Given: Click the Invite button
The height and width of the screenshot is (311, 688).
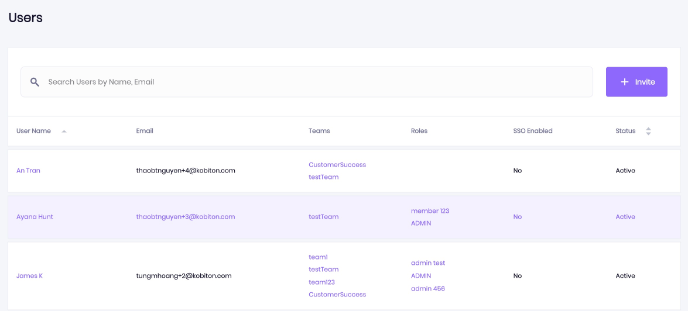Looking at the screenshot, I should pos(636,82).
